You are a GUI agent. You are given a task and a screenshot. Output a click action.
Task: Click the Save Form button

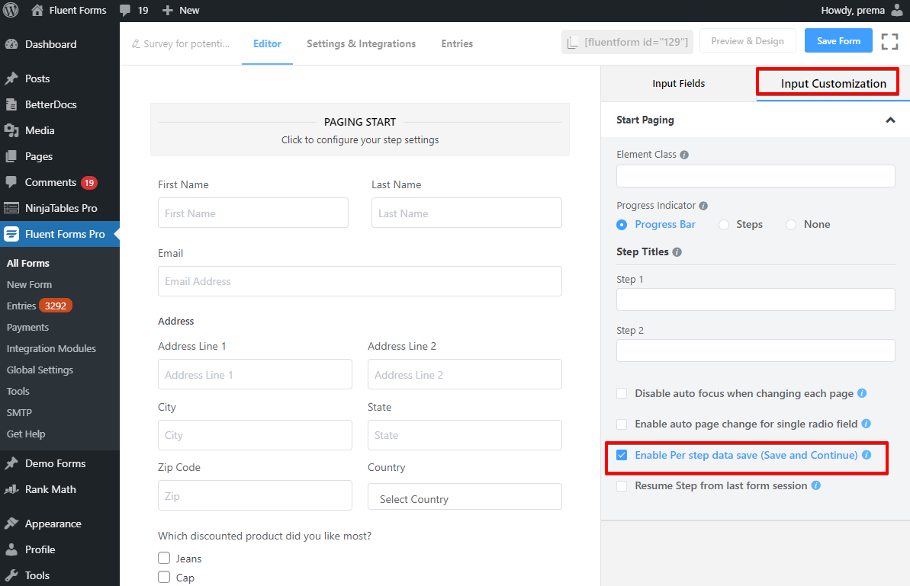(x=838, y=40)
